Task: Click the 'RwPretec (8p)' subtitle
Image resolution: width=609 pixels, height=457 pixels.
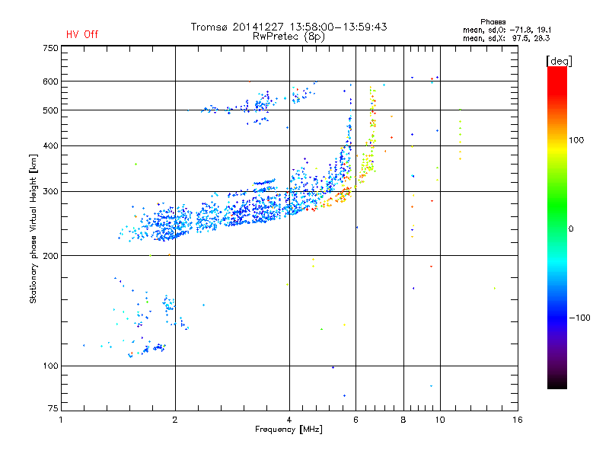Action: point(289,37)
